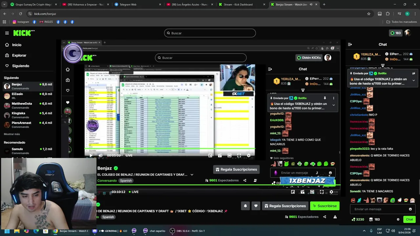This screenshot has height=236, width=420.
Task: Mute the inner stream volume icon
Action: coord(100,155)
